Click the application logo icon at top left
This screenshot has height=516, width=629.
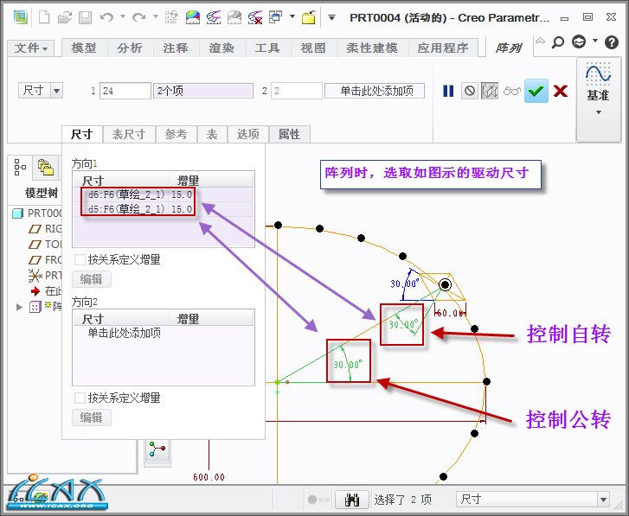click(21, 17)
